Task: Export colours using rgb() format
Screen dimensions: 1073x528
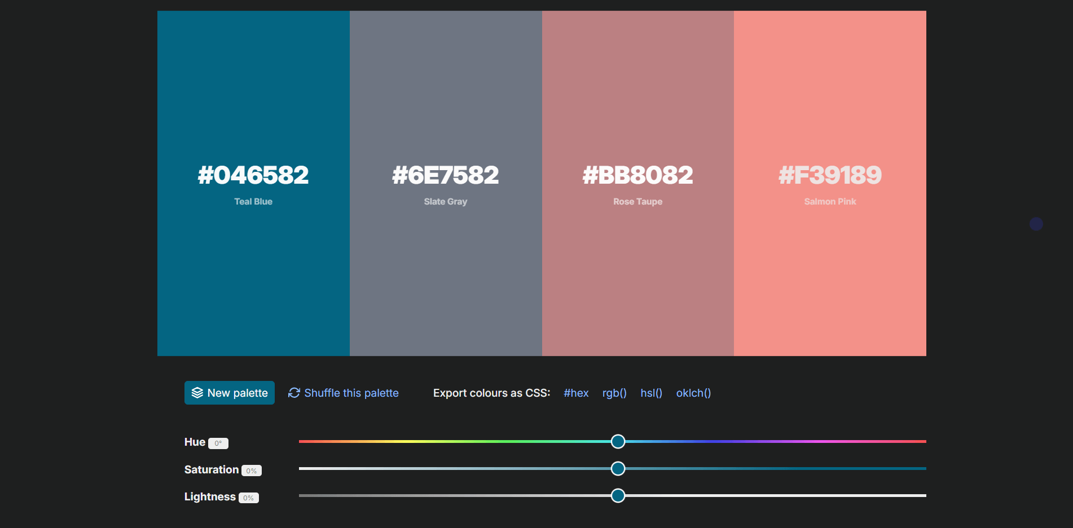Action: coord(614,393)
